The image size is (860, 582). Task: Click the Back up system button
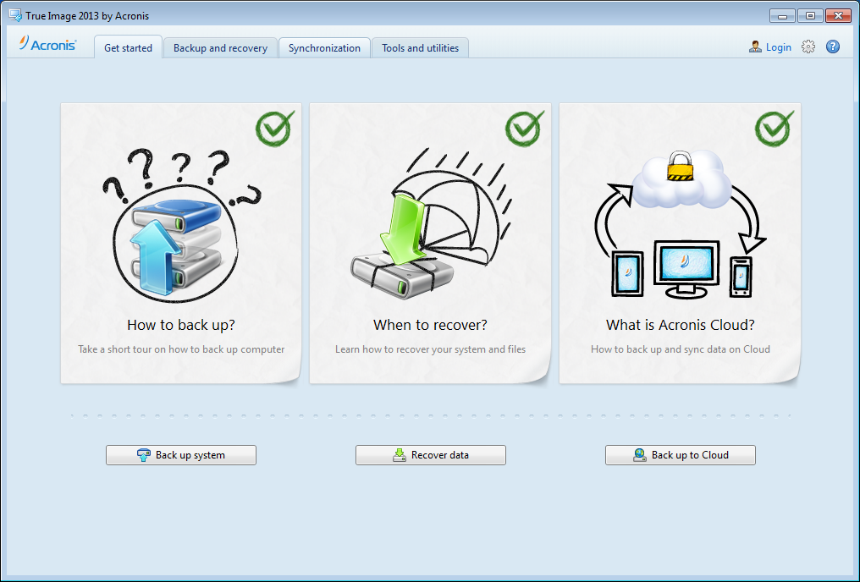click(x=181, y=455)
